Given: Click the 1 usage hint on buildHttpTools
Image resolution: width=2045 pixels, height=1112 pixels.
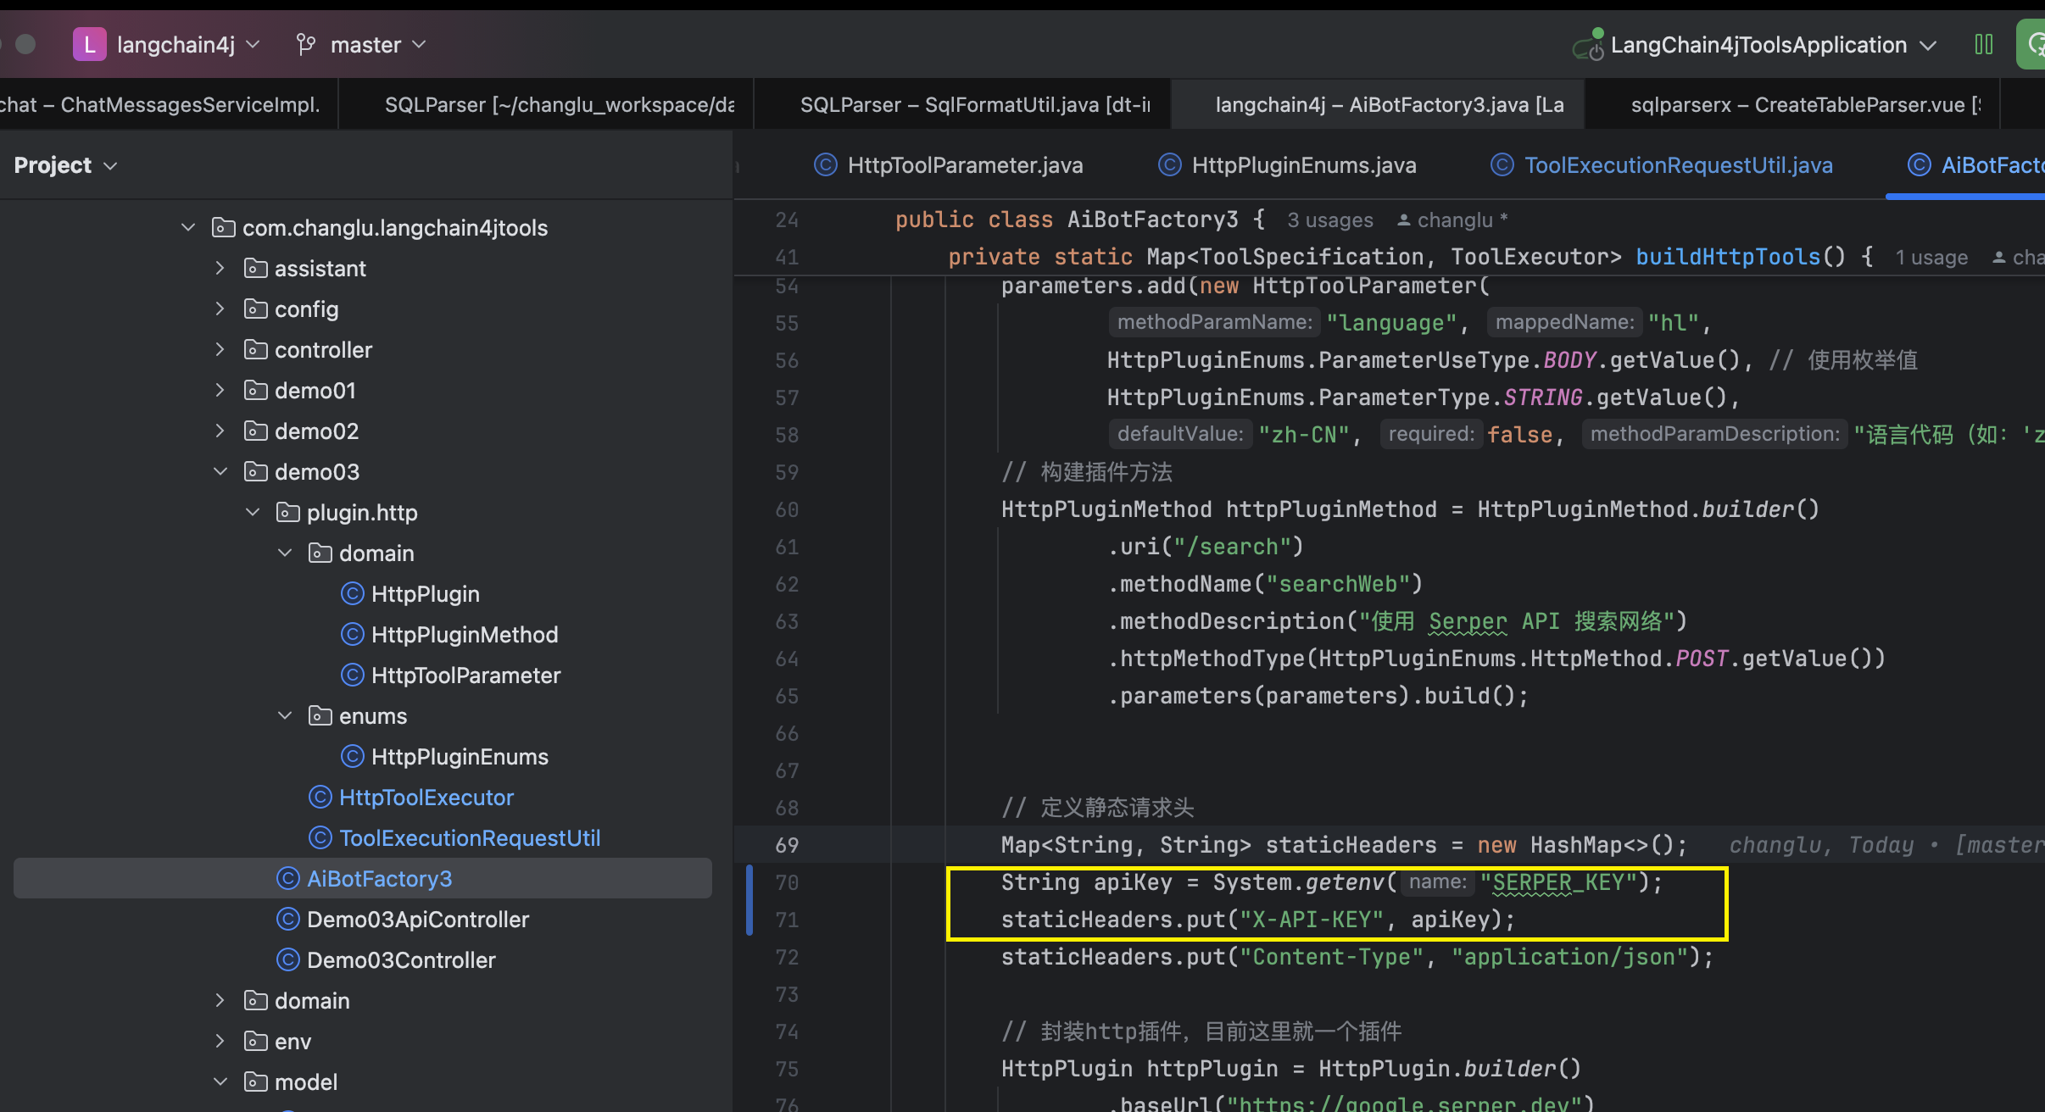Looking at the screenshot, I should (1931, 258).
